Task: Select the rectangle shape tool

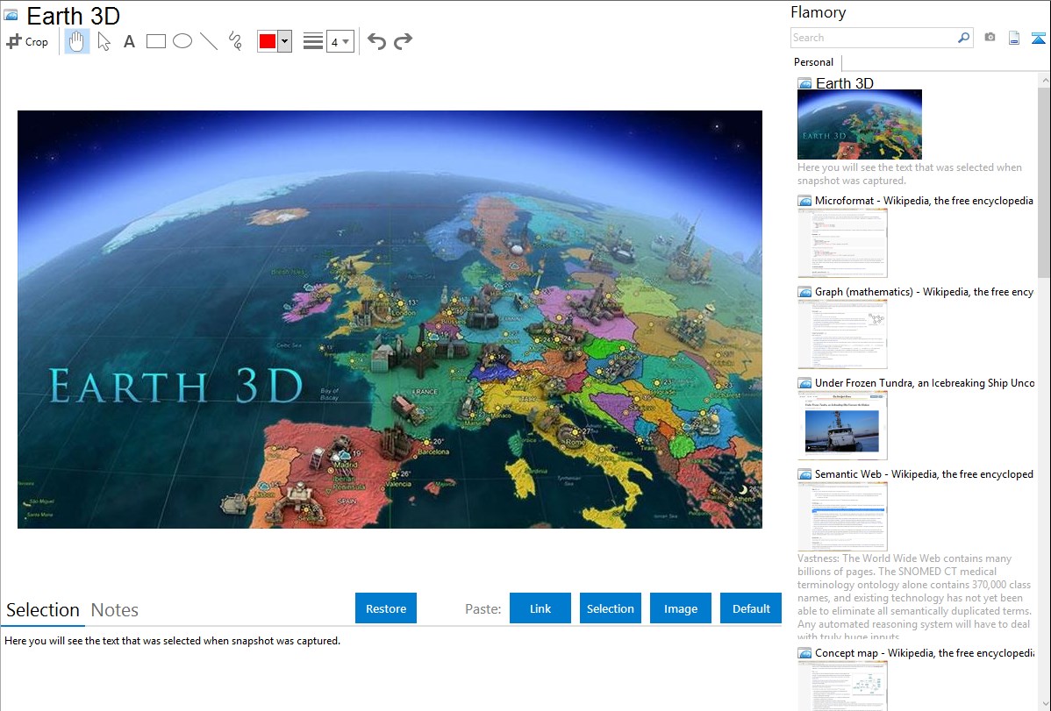Action: (156, 41)
